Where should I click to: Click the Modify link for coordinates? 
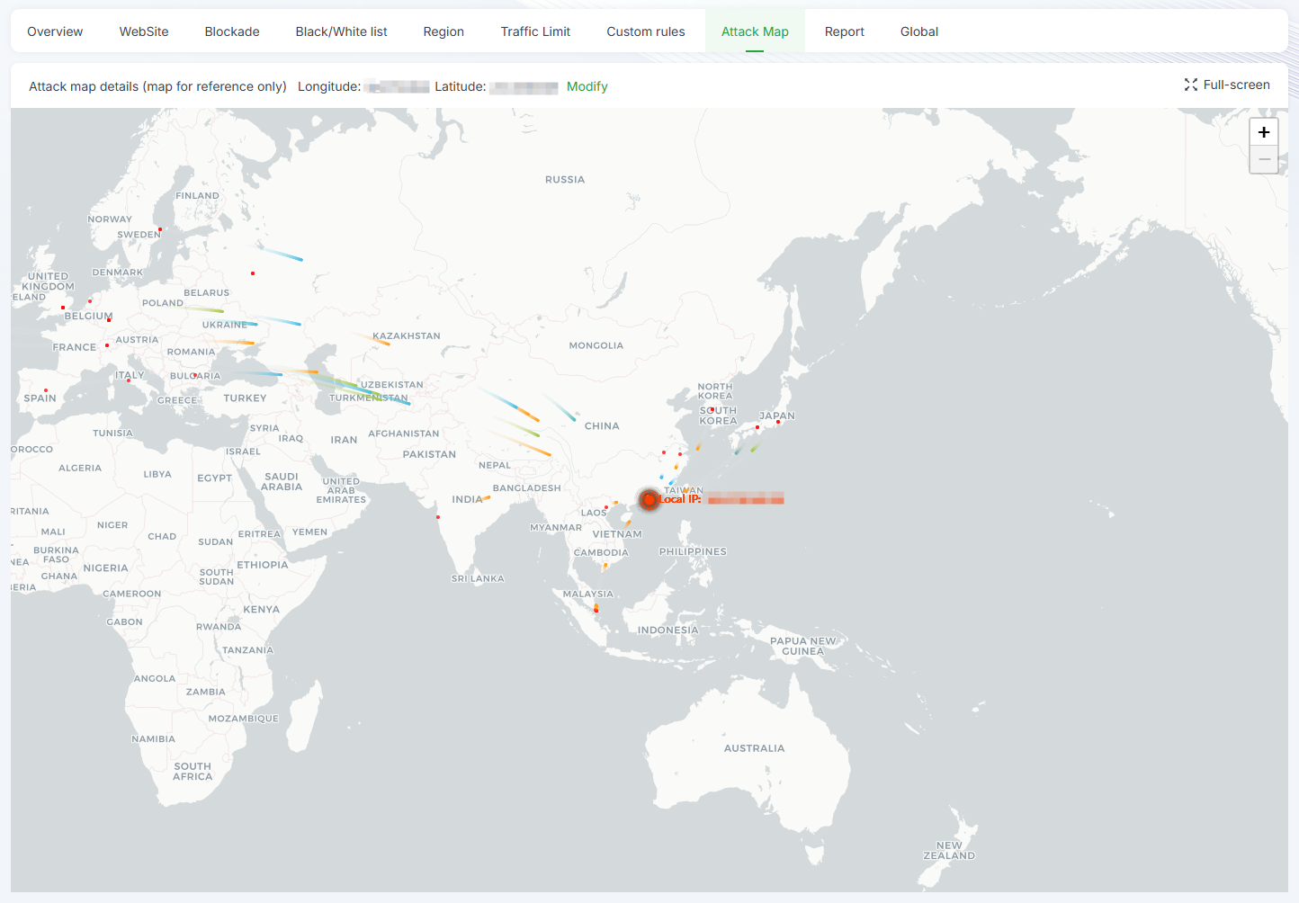(x=587, y=86)
